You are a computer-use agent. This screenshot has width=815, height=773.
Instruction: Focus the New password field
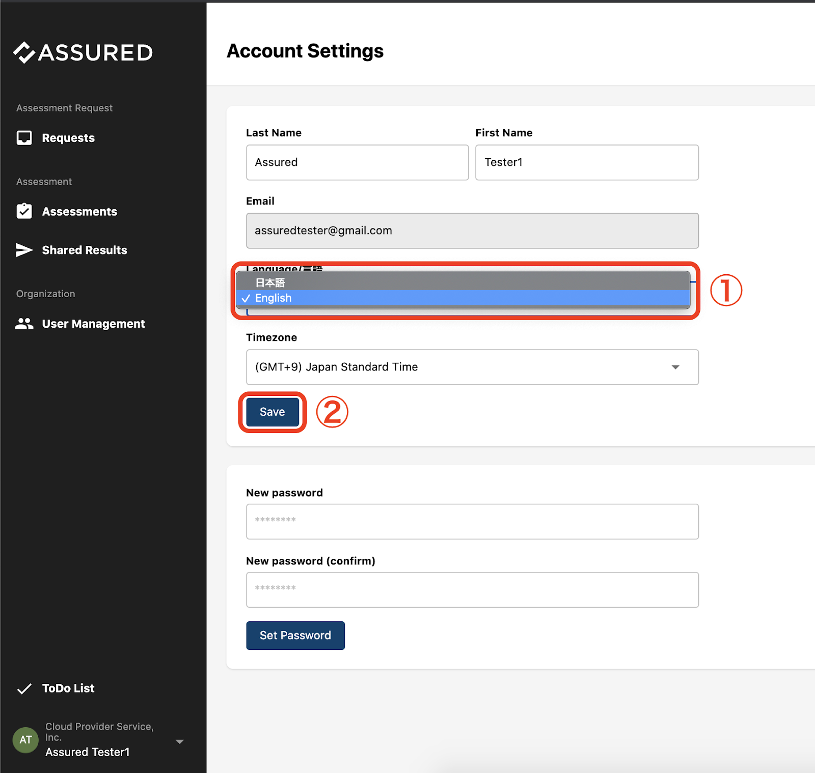pyautogui.click(x=472, y=522)
